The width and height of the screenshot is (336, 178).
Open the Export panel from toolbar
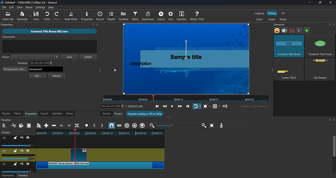click(x=161, y=16)
